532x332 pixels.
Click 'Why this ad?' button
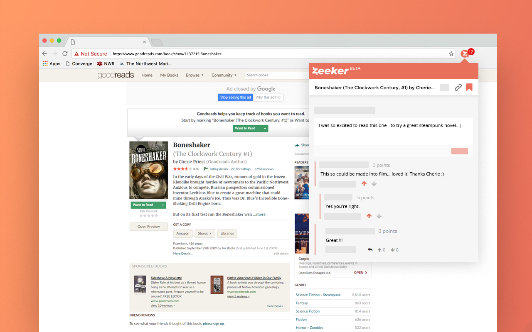click(268, 98)
